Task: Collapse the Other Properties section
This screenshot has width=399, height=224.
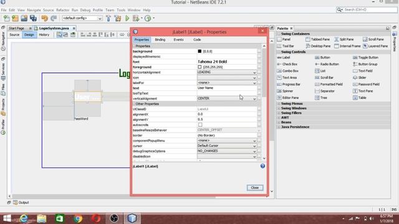Action: point(134,104)
